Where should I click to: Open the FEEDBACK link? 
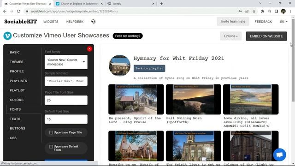(263, 22)
